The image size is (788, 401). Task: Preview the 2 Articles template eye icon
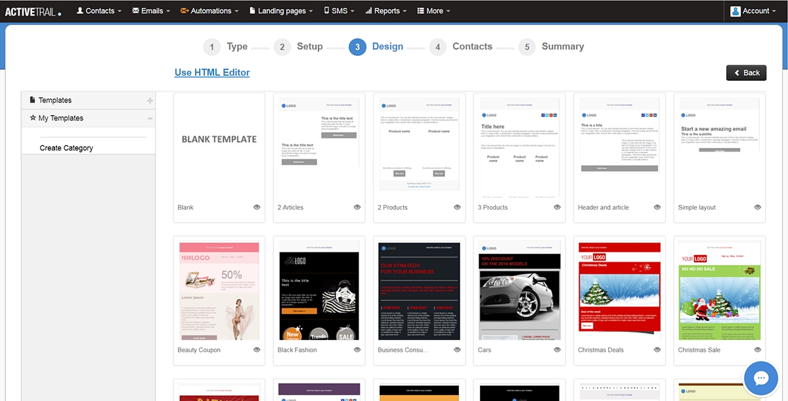tap(357, 207)
